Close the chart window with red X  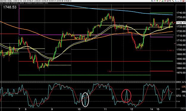184,1
